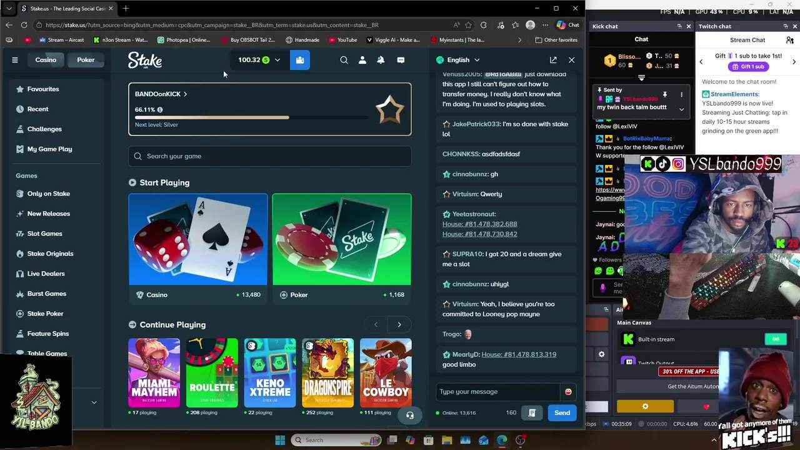
Task: Open chat rules document icon
Action: (x=532, y=412)
